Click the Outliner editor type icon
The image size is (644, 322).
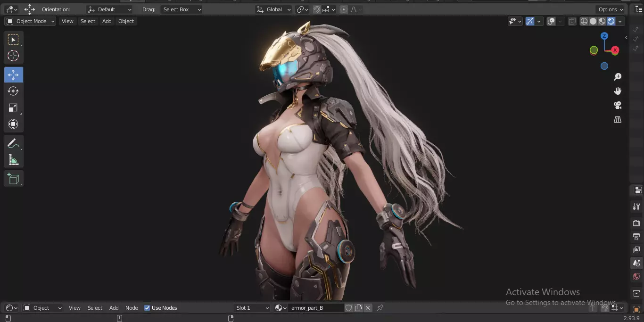pos(638,9)
